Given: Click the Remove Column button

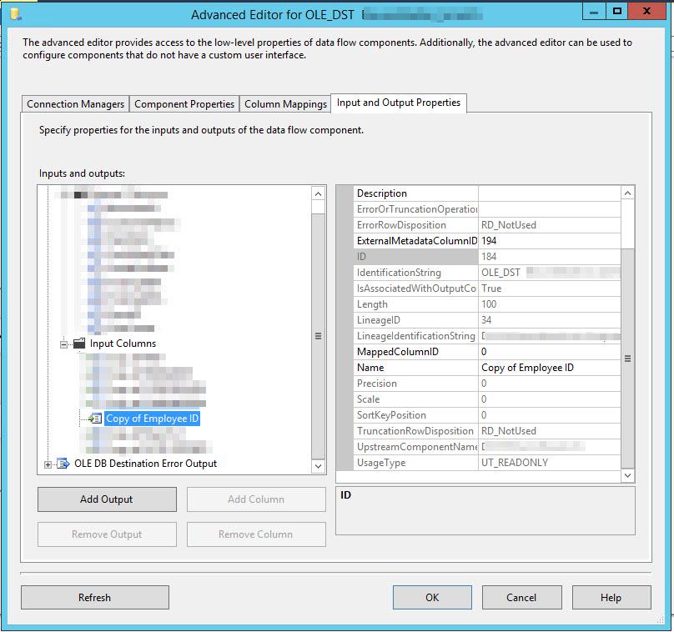Looking at the screenshot, I should [x=256, y=534].
